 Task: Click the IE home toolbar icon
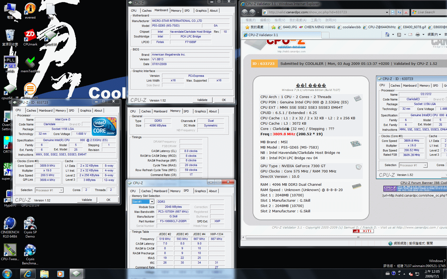click(x=387, y=35)
